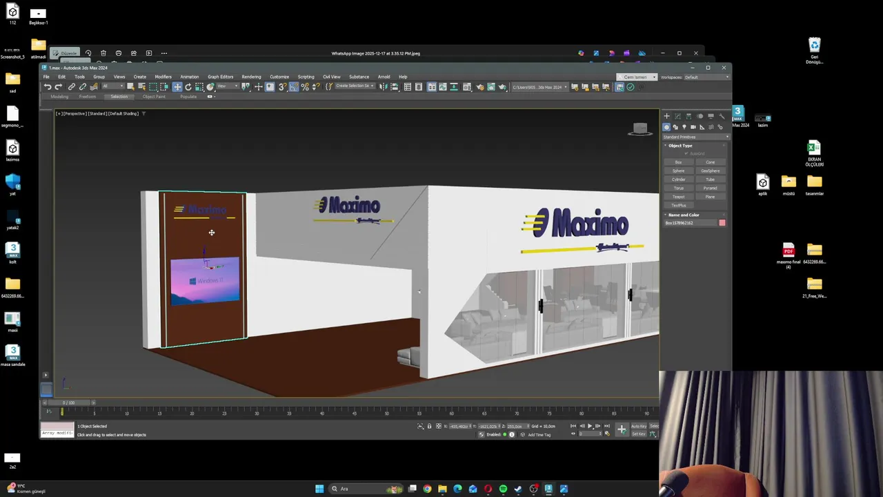
Task: Click the Mirror tool icon
Action: (383, 86)
